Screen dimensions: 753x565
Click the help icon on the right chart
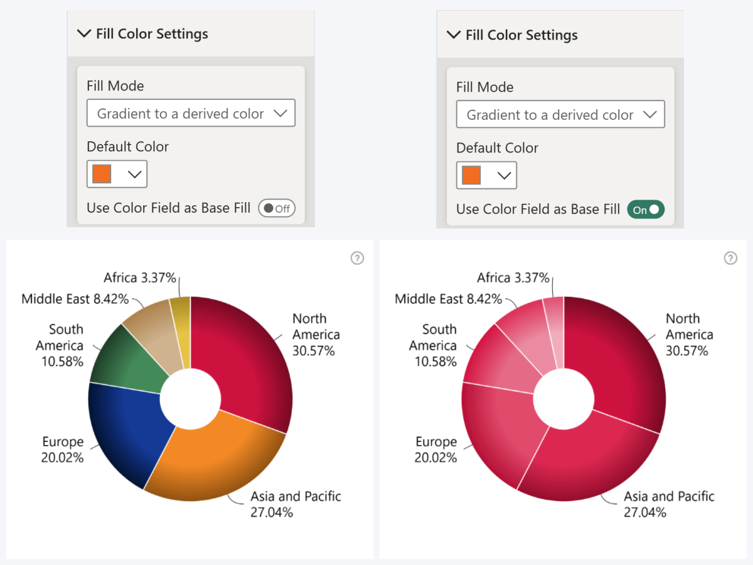pos(730,258)
